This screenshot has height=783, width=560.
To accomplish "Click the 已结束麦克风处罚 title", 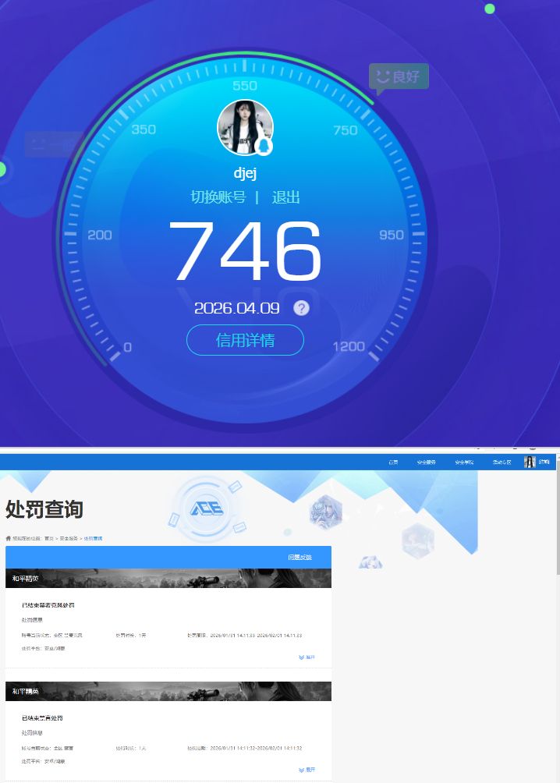I will tap(48, 604).
